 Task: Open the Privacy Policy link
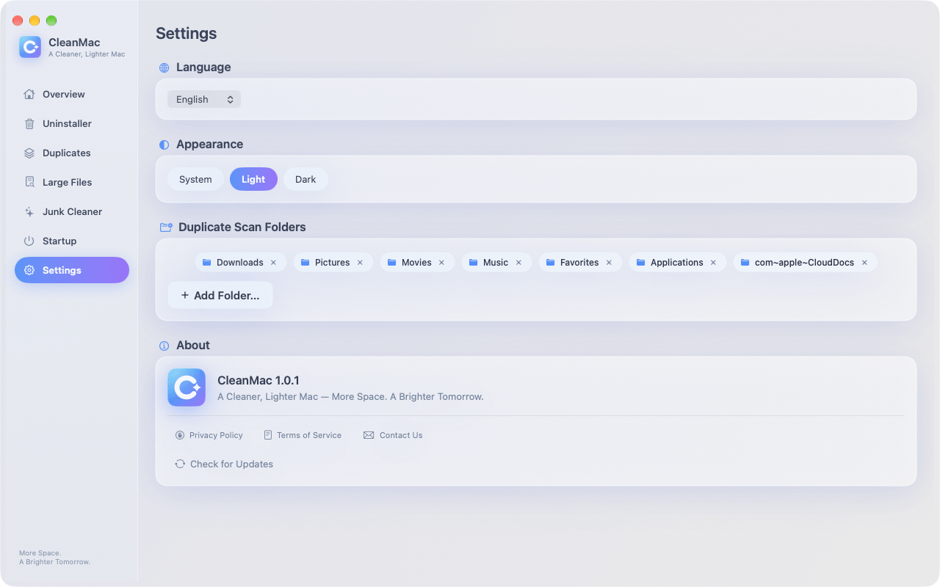click(209, 435)
